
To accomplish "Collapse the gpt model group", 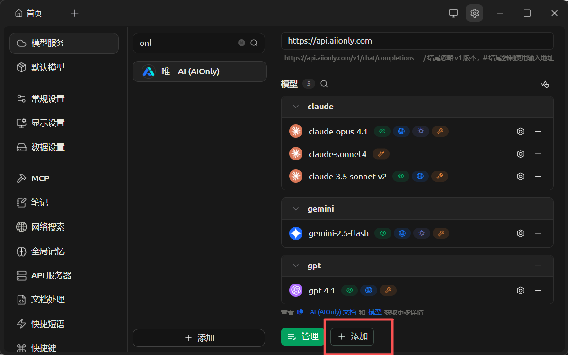I will coord(296,266).
